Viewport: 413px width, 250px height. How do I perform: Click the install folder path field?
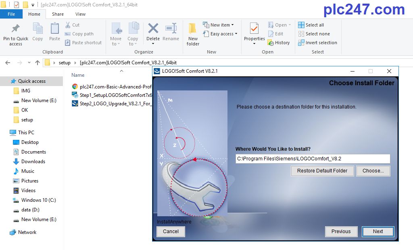pos(313,159)
